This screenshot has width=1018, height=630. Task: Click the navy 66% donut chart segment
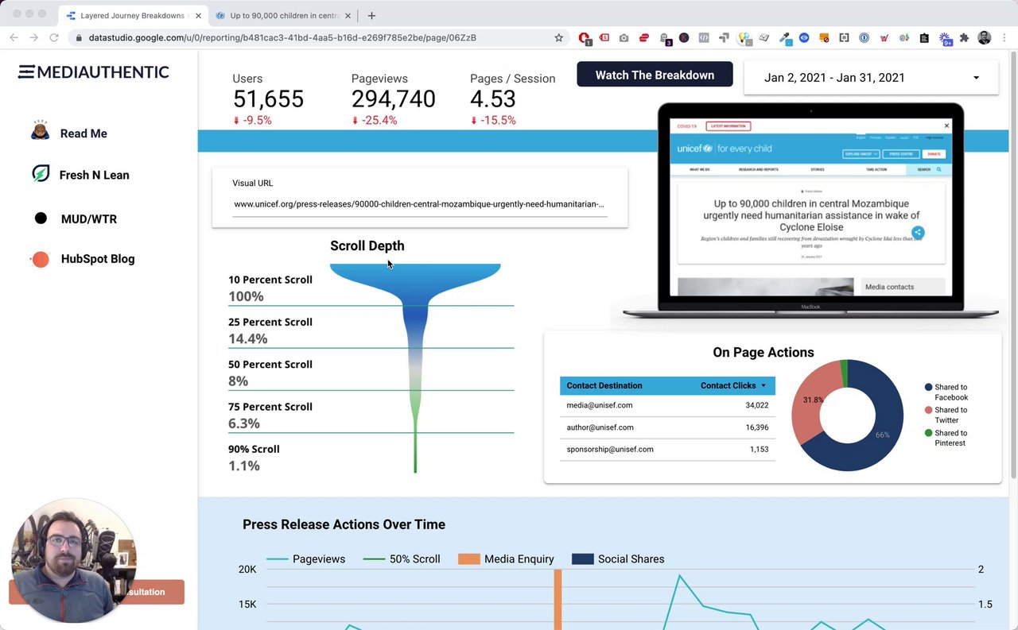(884, 433)
